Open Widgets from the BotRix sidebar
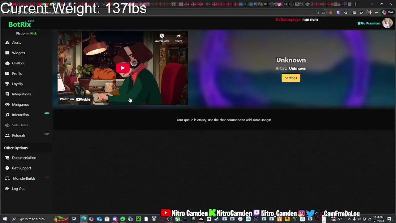This screenshot has height=223, width=396. coord(19,53)
